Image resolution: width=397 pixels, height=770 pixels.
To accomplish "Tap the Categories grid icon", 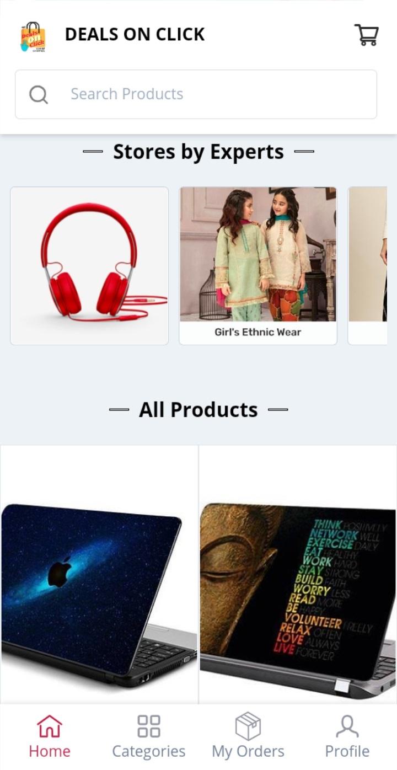I will (x=149, y=726).
